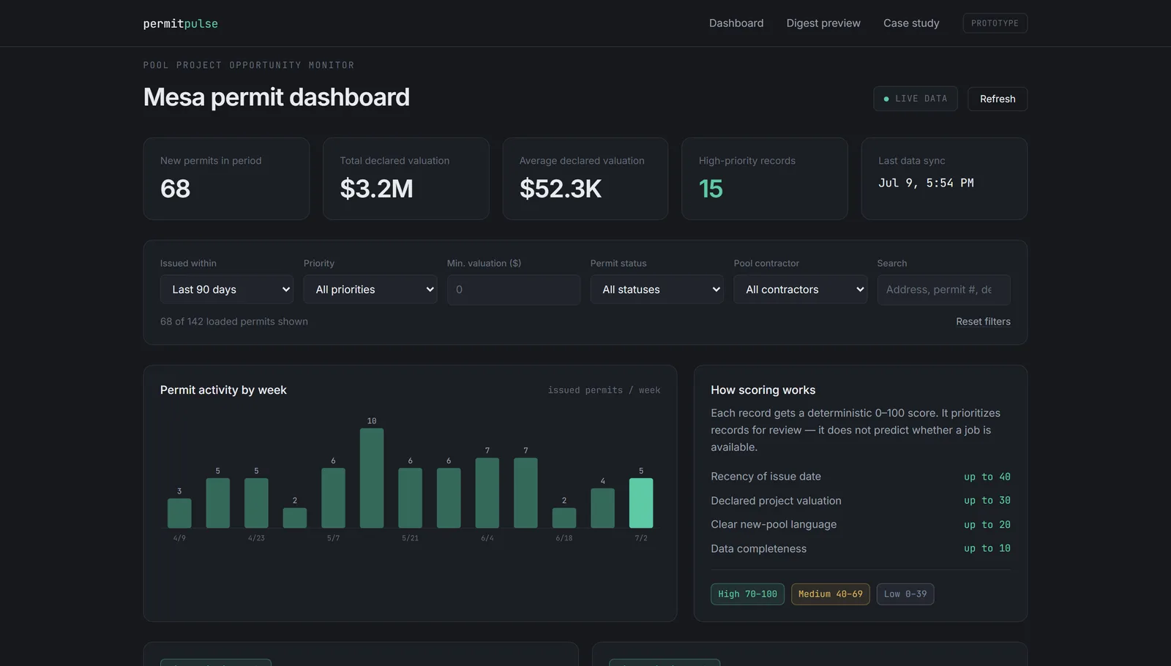
Task: Click '68 of 142 loaded permits shown'
Action: pyautogui.click(x=234, y=322)
